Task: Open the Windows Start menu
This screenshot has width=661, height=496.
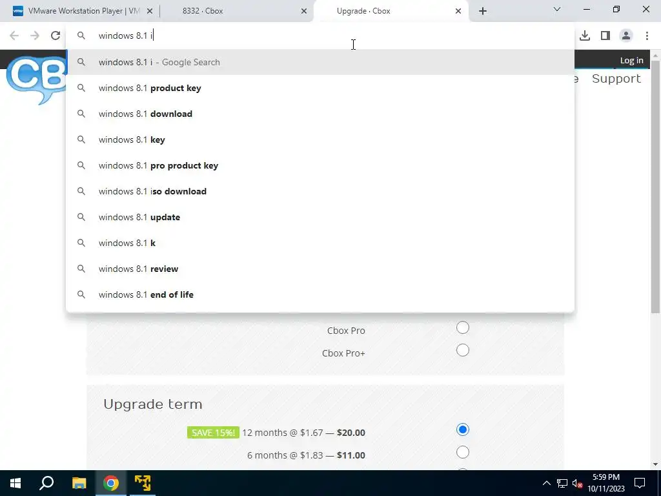Action: coord(15,483)
